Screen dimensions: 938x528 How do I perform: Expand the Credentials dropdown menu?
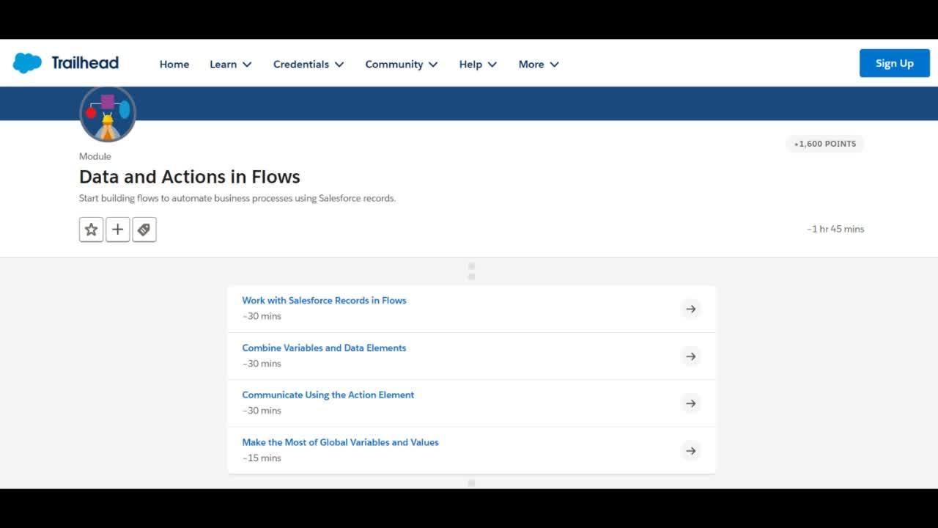click(309, 65)
